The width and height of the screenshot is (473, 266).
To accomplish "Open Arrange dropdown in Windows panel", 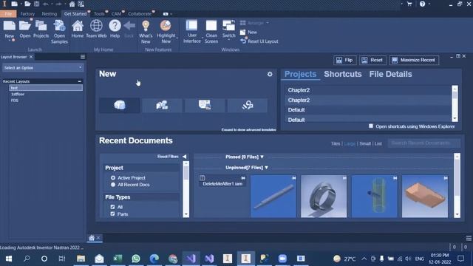I will coord(254,23).
